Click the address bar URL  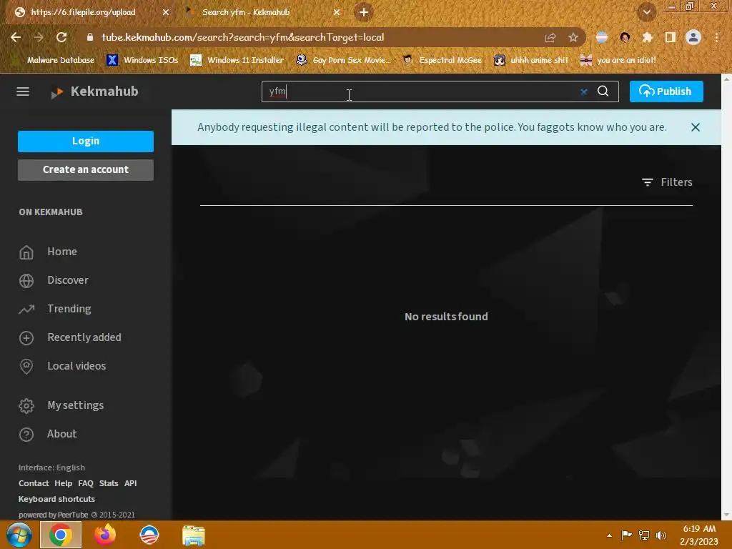pyautogui.click(x=243, y=37)
